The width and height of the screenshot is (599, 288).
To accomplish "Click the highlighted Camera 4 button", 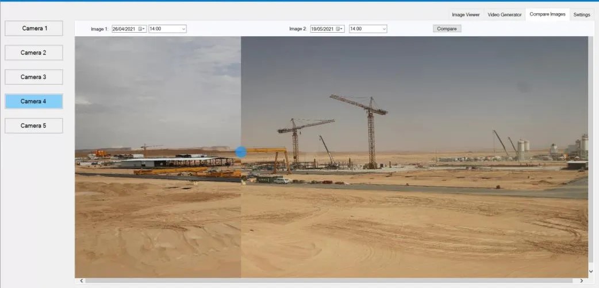I will click(34, 102).
